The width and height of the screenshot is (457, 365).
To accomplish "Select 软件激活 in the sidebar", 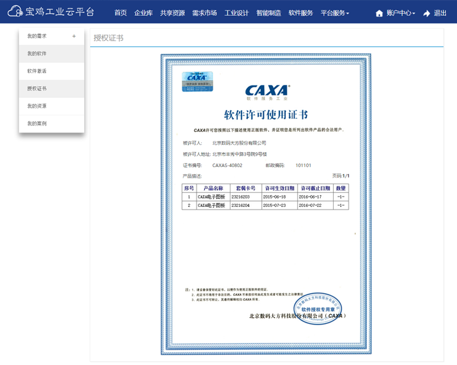I will 52,71.
